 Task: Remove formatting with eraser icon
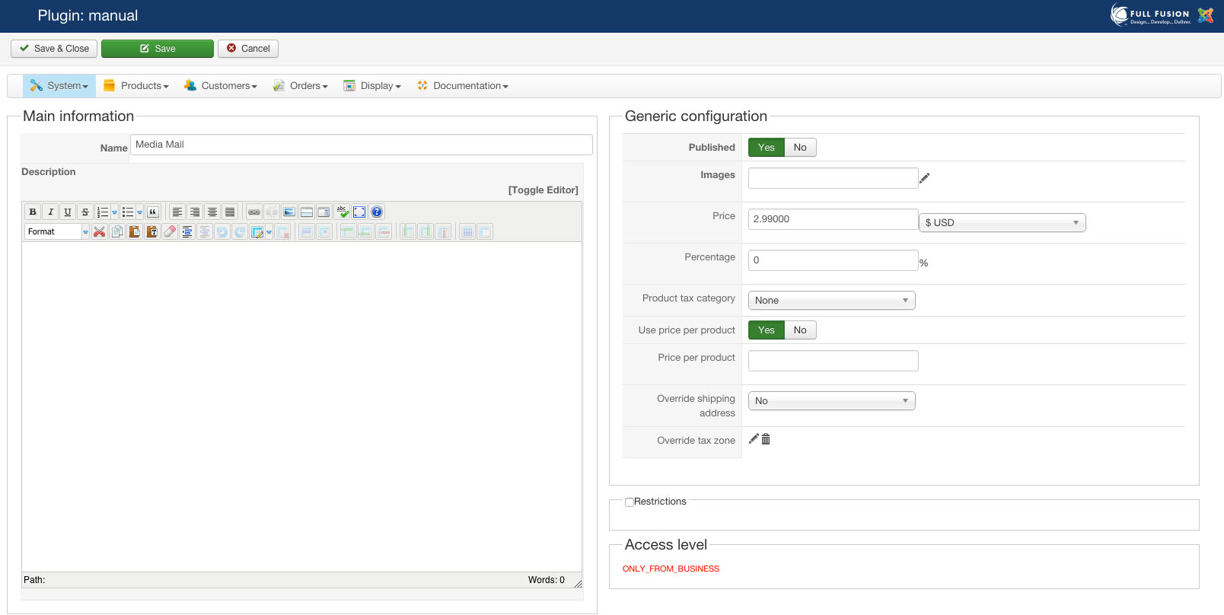pyautogui.click(x=169, y=231)
